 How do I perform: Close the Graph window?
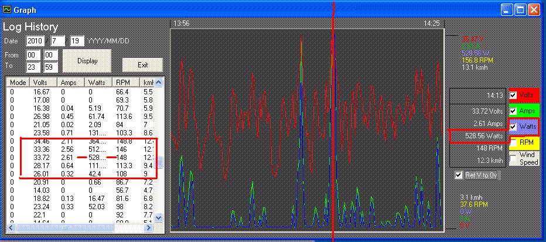point(533,9)
